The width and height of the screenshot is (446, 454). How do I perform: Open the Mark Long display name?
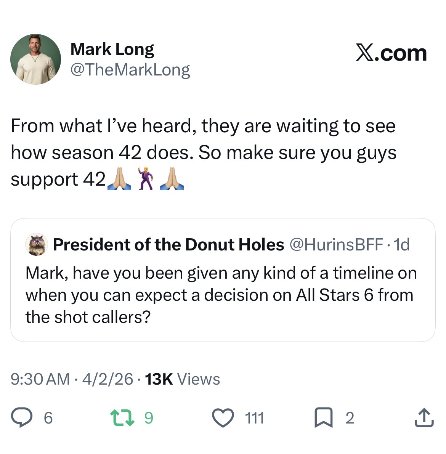[x=112, y=49]
